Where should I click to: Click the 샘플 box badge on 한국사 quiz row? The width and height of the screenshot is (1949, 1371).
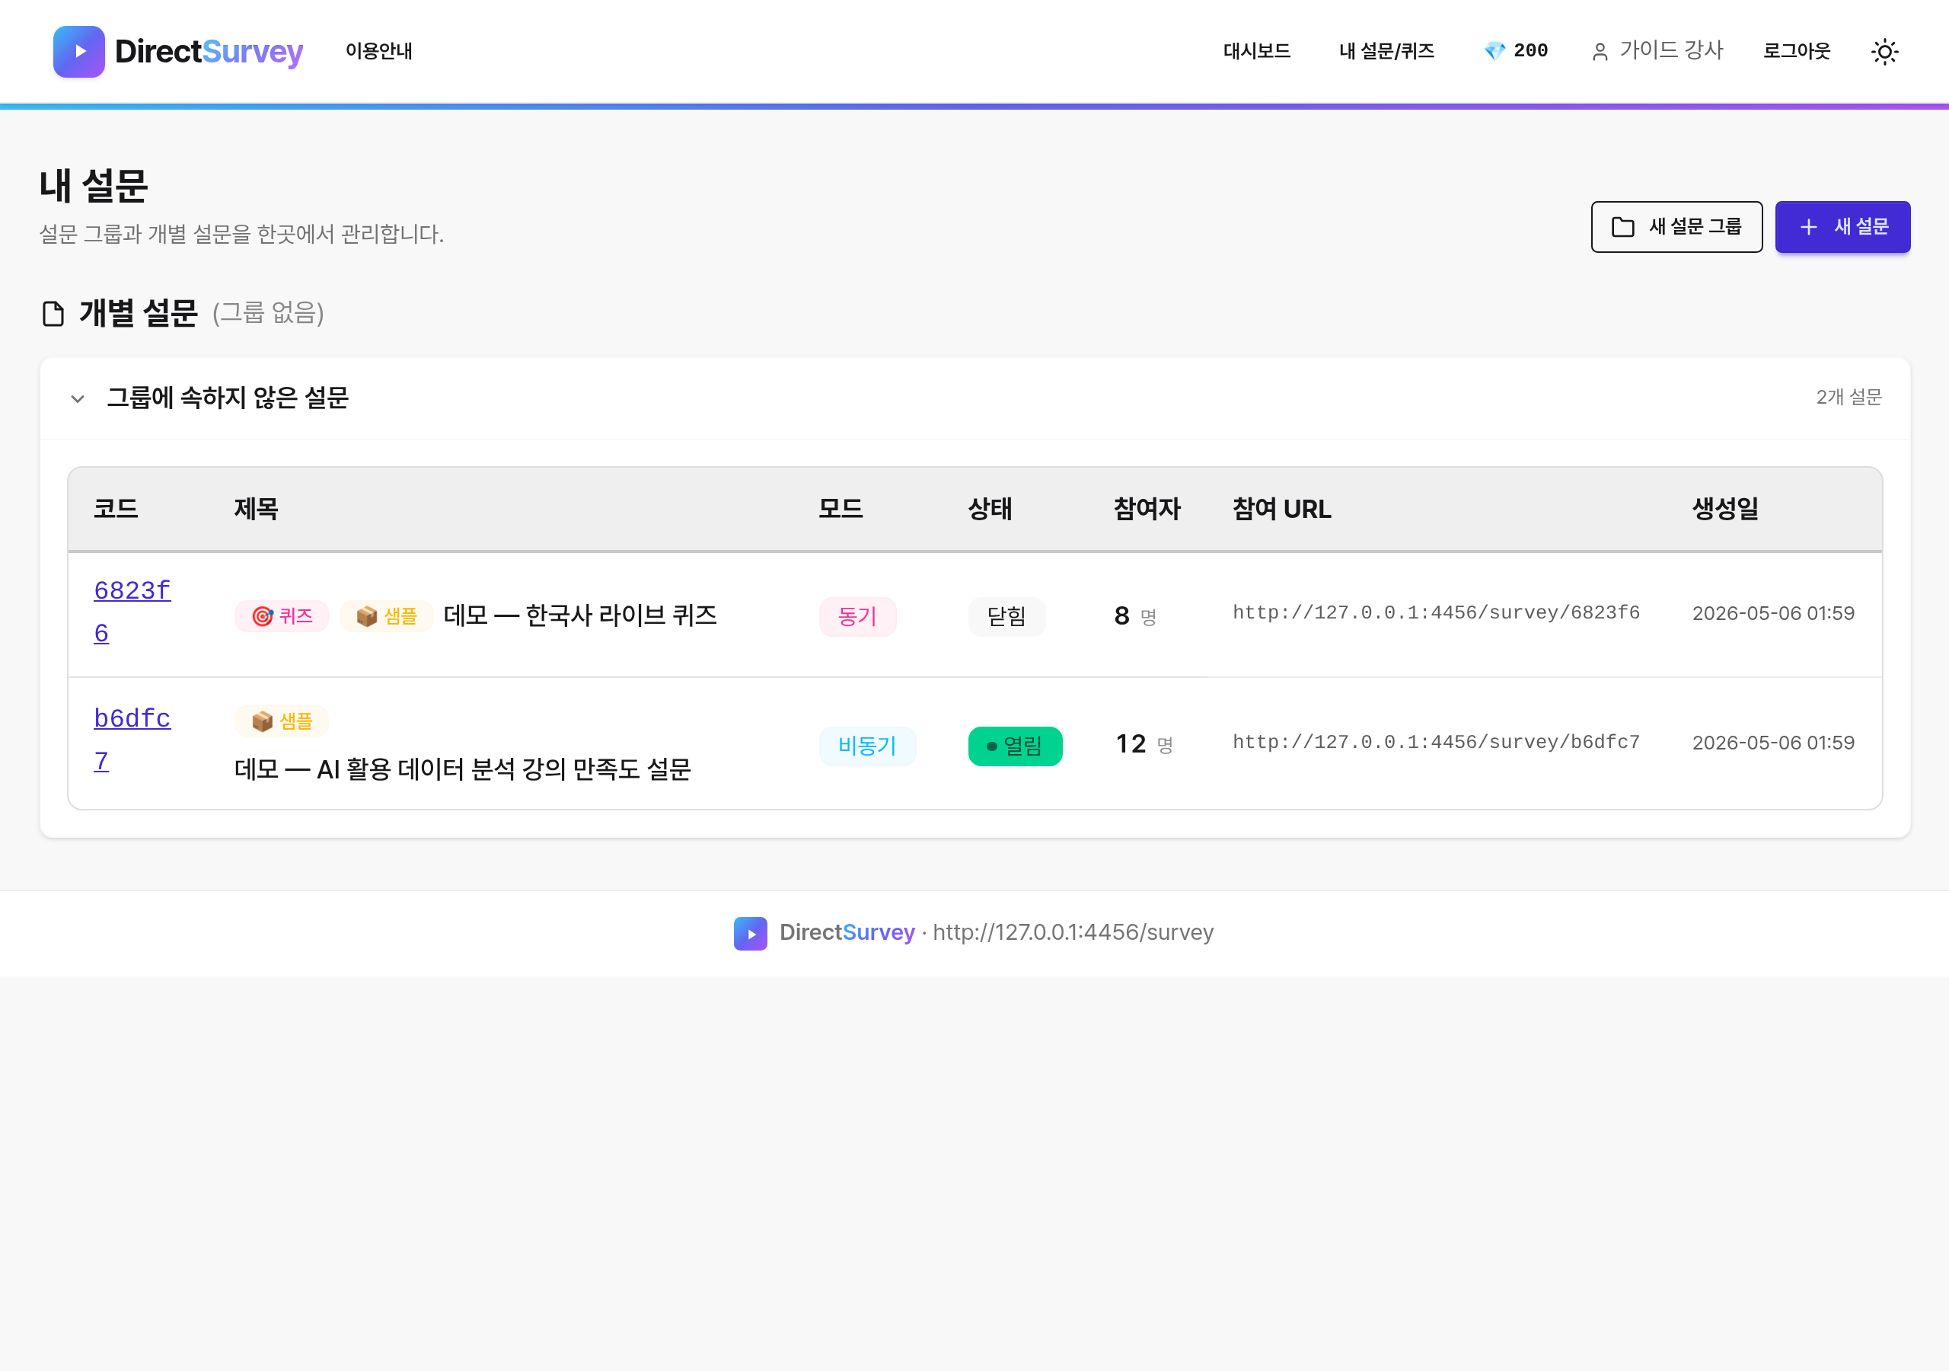coord(386,616)
